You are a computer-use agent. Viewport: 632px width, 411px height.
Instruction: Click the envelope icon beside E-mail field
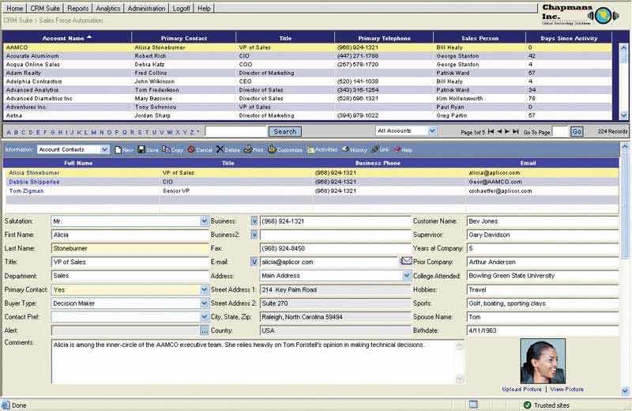[x=406, y=261]
